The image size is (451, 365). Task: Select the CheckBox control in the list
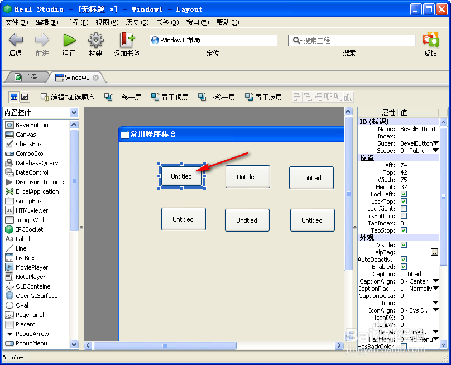[x=29, y=144]
